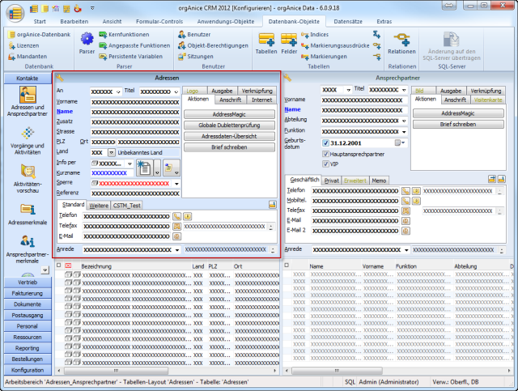Open the orgAnice application orb menu
This screenshot has height=391, width=518.
(15, 13)
